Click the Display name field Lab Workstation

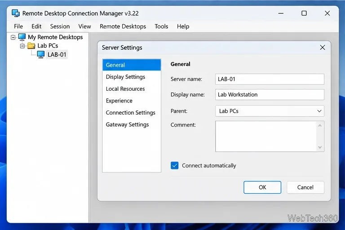point(270,95)
